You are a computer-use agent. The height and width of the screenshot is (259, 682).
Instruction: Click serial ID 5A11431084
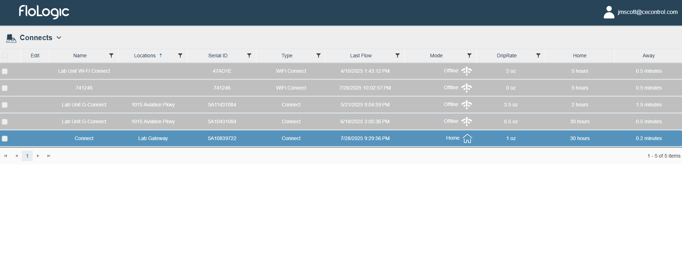click(x=222, y=105)
